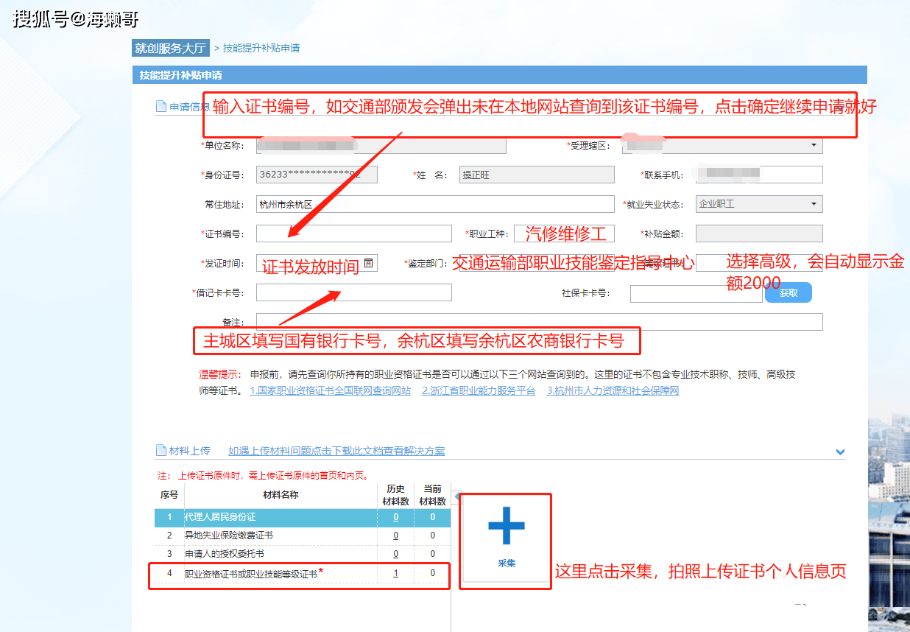Image resolution: width=910 pixels, height=632 pixels.
Task: Select the 异地失业保险缴费证书 row
Action: (302, 536)
